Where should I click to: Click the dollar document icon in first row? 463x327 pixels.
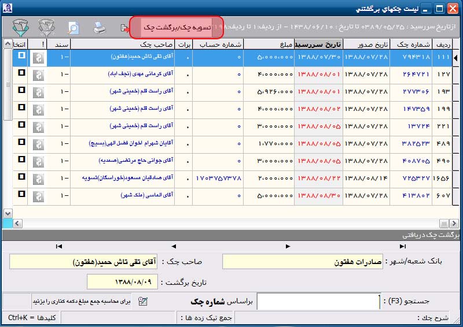(x=38, y=57)
